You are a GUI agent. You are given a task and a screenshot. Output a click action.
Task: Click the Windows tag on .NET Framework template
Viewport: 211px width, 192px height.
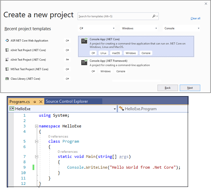tap(105, 71)
